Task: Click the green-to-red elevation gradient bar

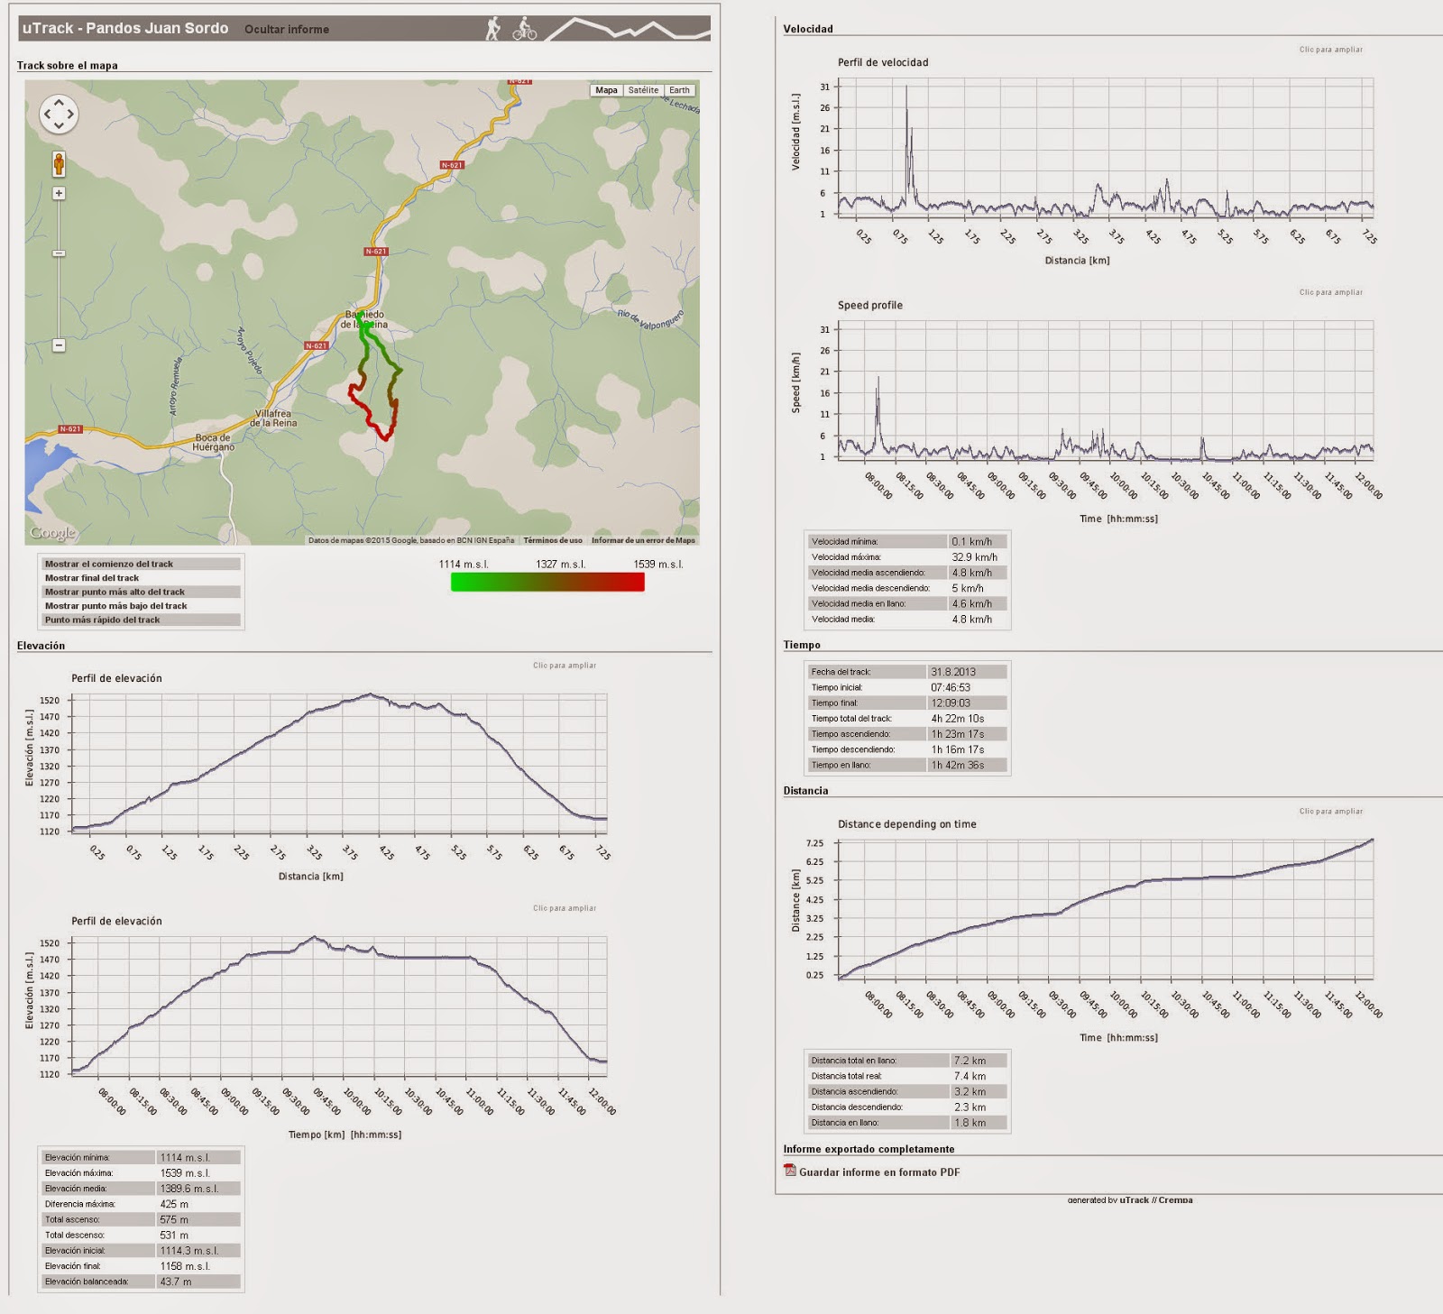Action: (546, 582)
